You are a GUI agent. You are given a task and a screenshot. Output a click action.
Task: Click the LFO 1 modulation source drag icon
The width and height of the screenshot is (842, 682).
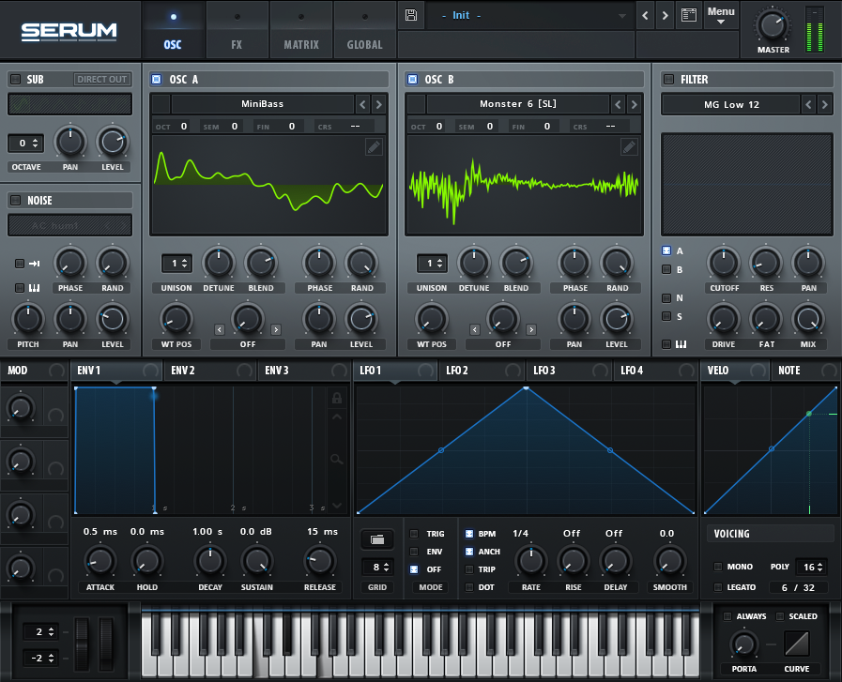pyautogui.click(x=426, y=371)
